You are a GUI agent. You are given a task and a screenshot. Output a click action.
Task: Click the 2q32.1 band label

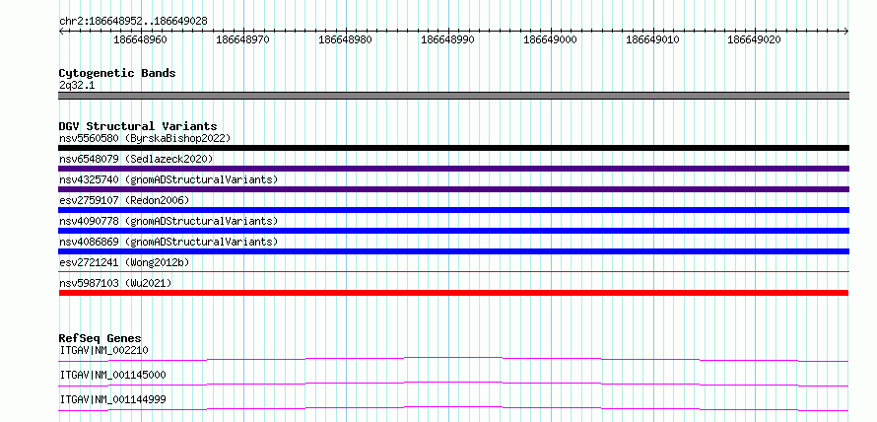tap(77, 85)
